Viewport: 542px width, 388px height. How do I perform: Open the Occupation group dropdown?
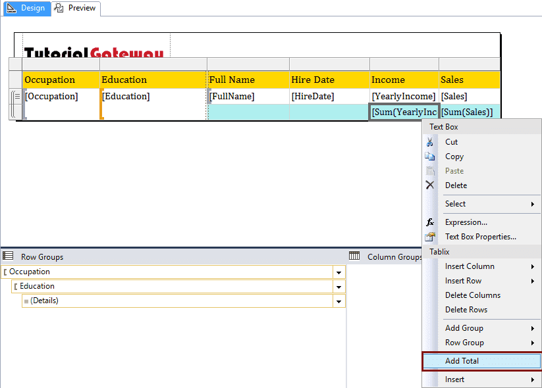(x=338, y=271)
